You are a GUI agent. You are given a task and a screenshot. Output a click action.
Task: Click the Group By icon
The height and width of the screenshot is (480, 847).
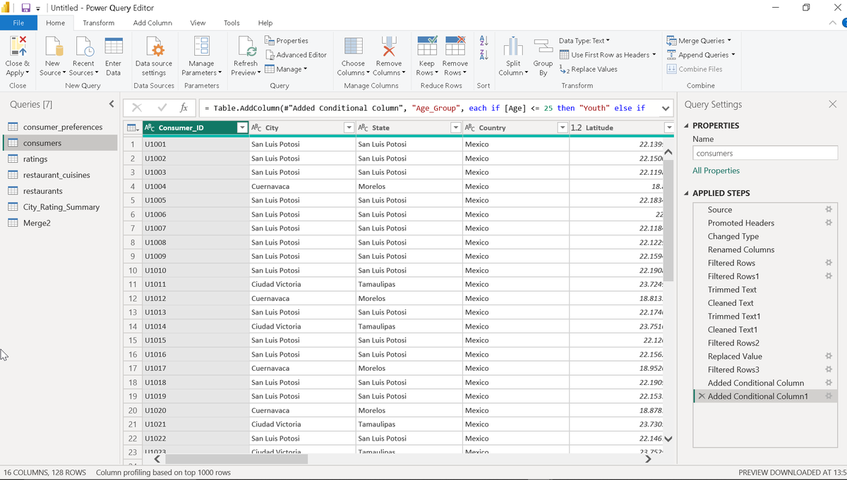click(x=543, y=46)
